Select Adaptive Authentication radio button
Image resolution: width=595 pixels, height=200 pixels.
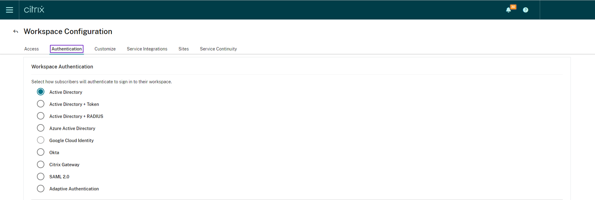click(41, 189)
